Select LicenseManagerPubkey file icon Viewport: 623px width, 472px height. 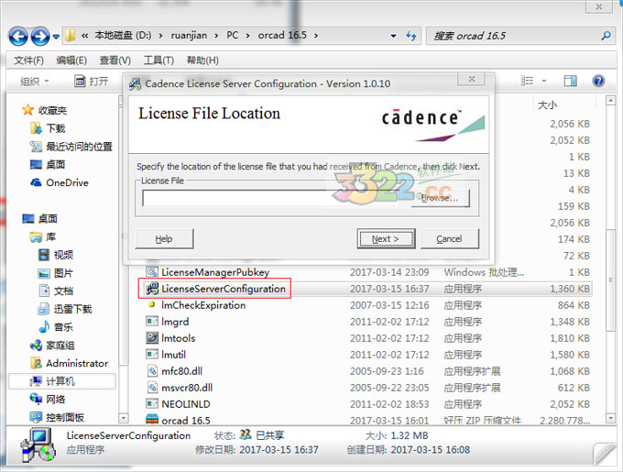pos(152,272)
